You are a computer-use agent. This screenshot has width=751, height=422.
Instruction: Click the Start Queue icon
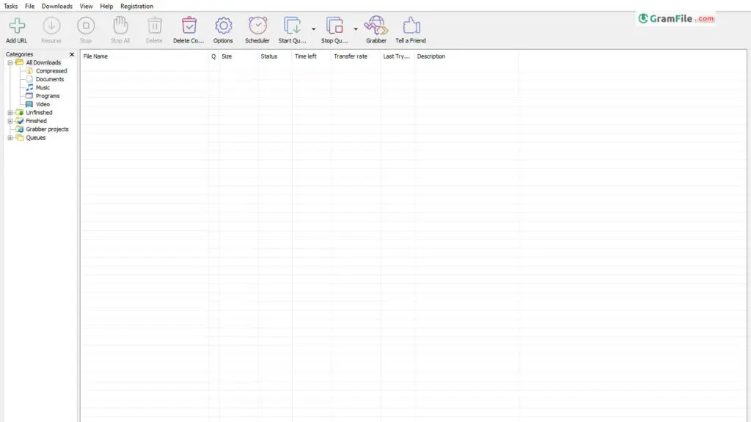[x=292, y=26]
